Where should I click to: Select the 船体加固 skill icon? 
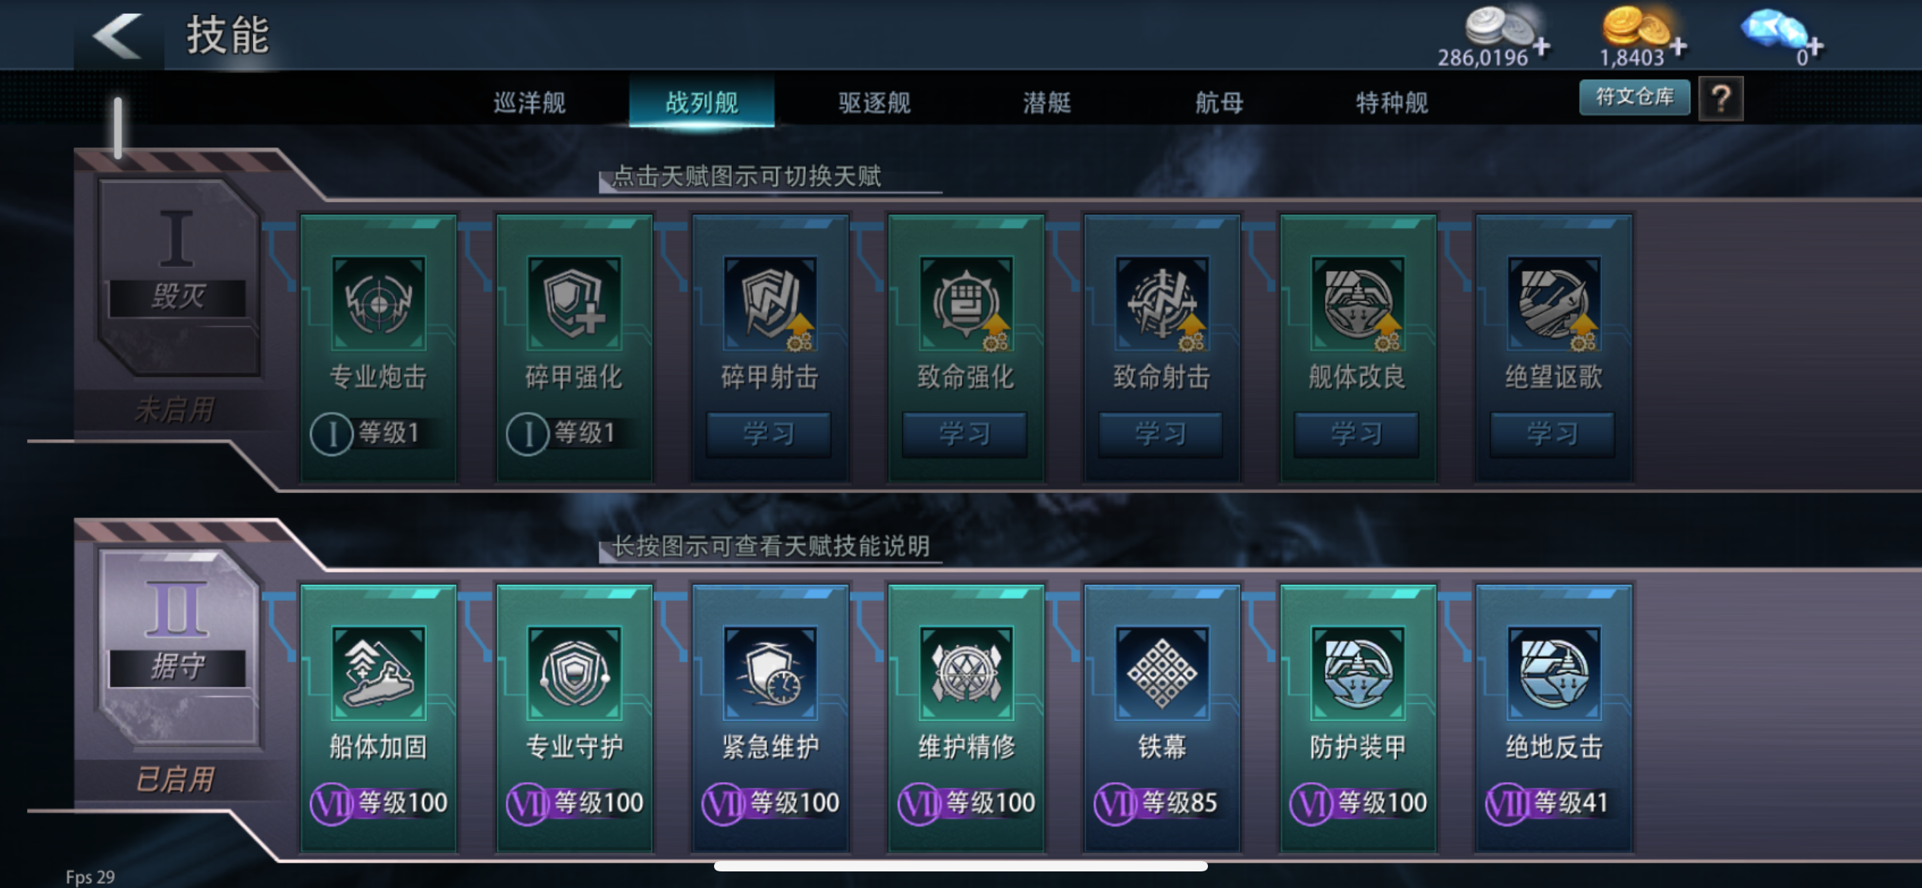(378, 674)
